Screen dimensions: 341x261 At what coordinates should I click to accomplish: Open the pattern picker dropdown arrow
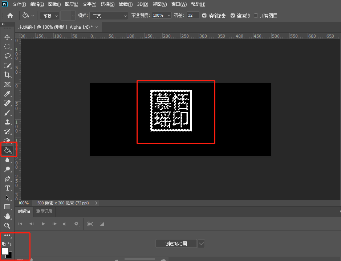pyautogui.click(x=73, y=16)
